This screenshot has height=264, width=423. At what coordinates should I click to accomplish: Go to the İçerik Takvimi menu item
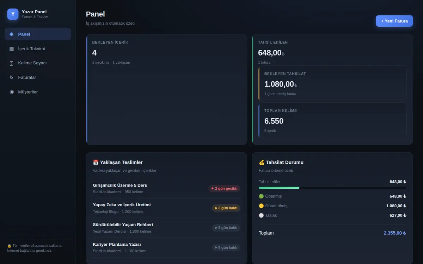point(38,49)
